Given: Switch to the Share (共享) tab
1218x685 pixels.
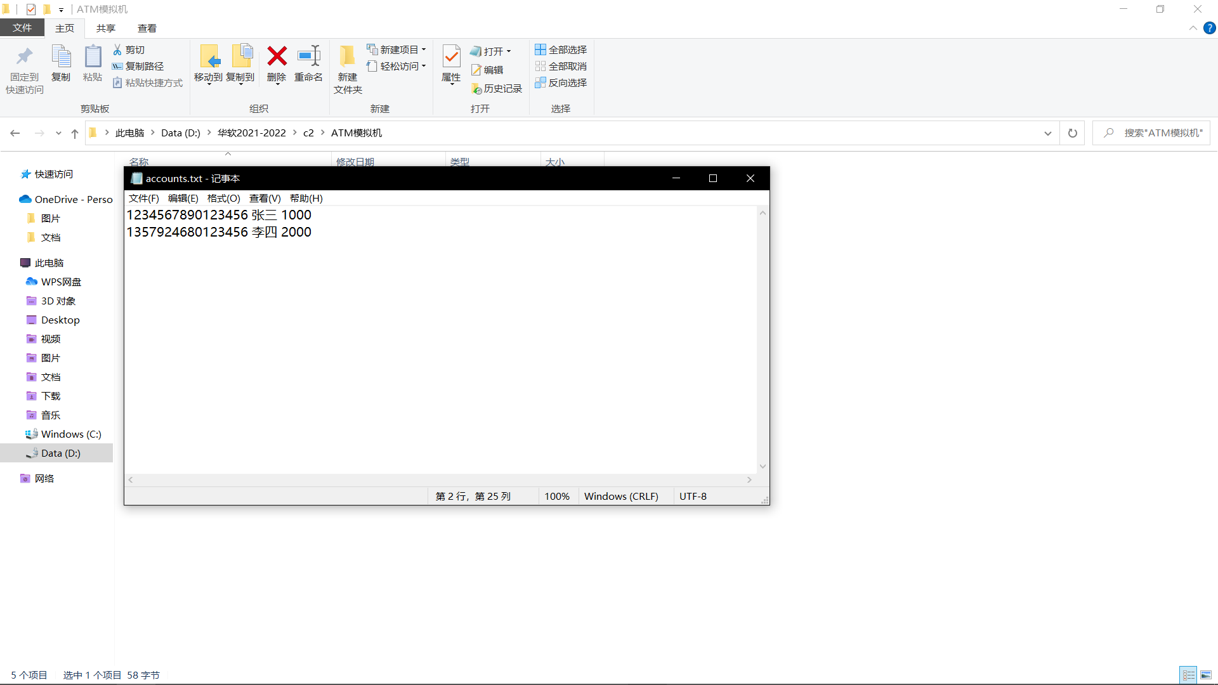Looking at the screenshot, I should click(x=106, y=28).
